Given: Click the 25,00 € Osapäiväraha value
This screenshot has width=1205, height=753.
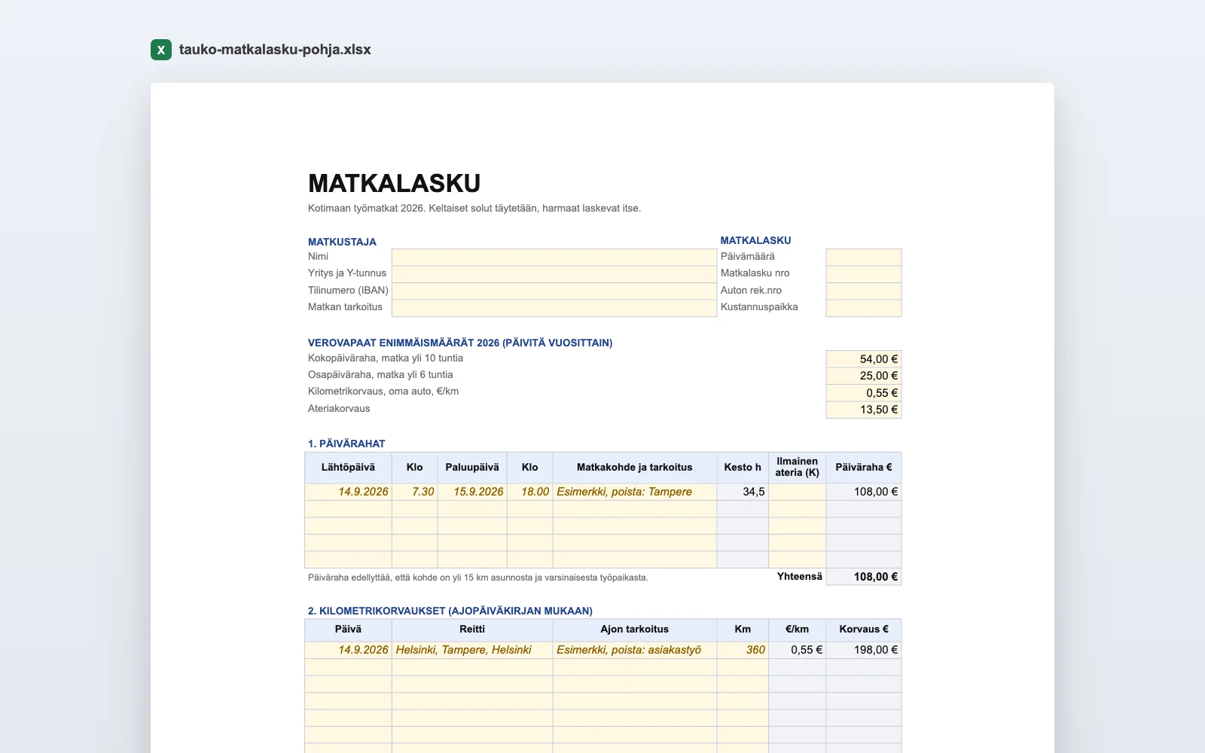Looking at the screenshot, I should pos(864,376).
